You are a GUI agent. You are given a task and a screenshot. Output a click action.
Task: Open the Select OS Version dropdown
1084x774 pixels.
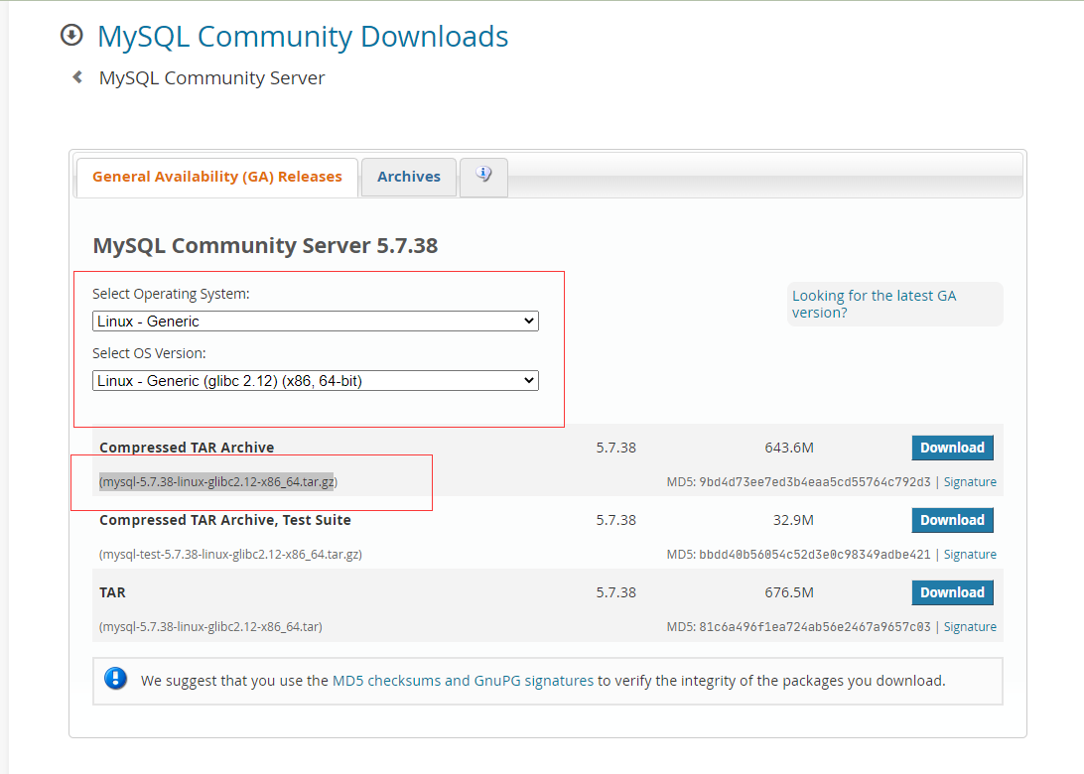point(316,381)
